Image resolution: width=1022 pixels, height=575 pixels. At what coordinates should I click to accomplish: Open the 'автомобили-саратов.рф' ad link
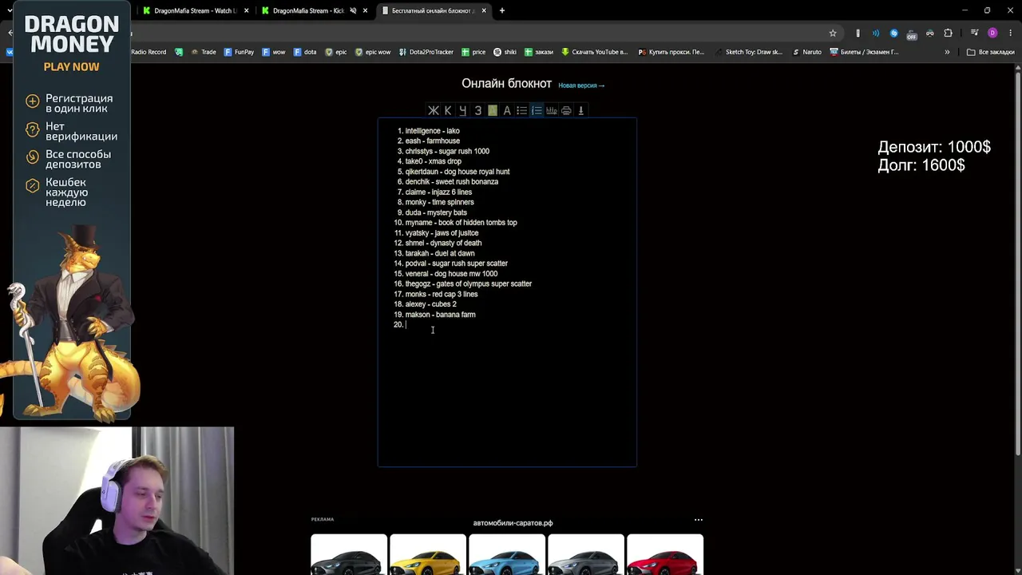(x=513, y=523)
